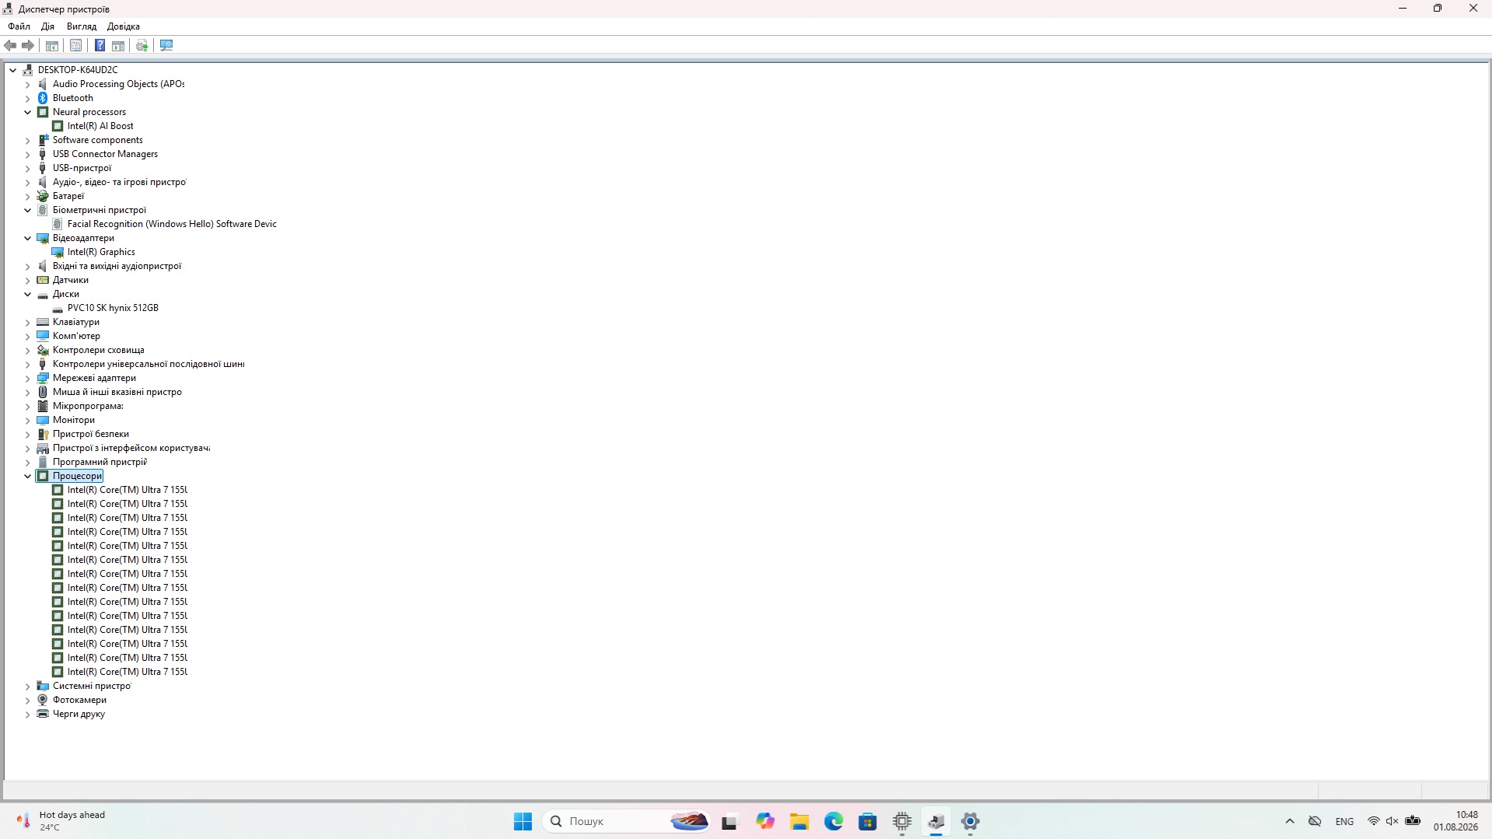Viewport: 1492px width, 839px height.
Task: Expand the Монітори category
Action: click(x=28, y=420)
